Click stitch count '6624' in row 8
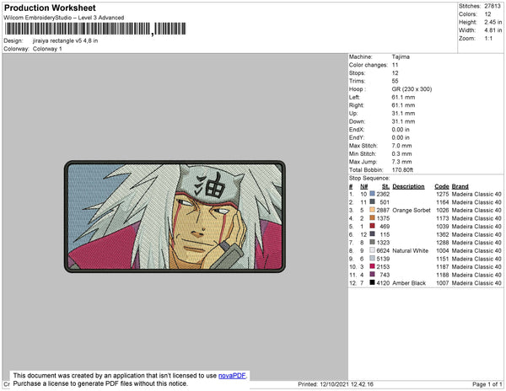 383,250
